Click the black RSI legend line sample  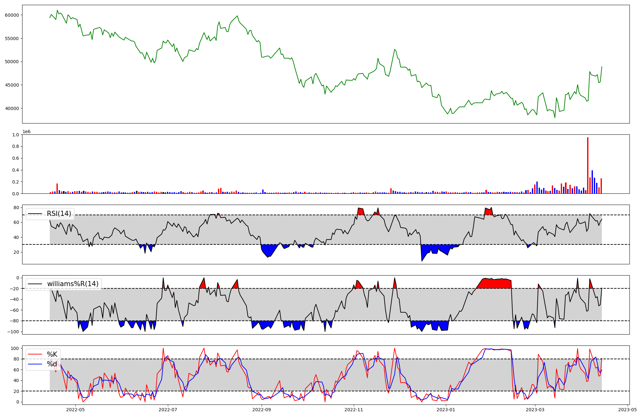tap(35, 214)
